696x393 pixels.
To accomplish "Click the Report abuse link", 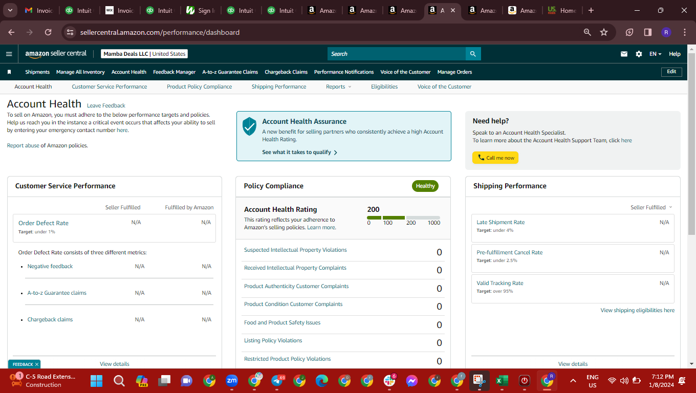I will tap(23, 145).
